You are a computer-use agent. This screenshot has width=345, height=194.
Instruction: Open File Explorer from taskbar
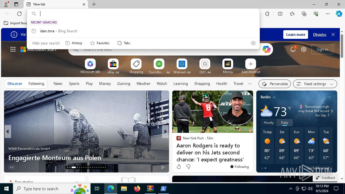(124, 189)
